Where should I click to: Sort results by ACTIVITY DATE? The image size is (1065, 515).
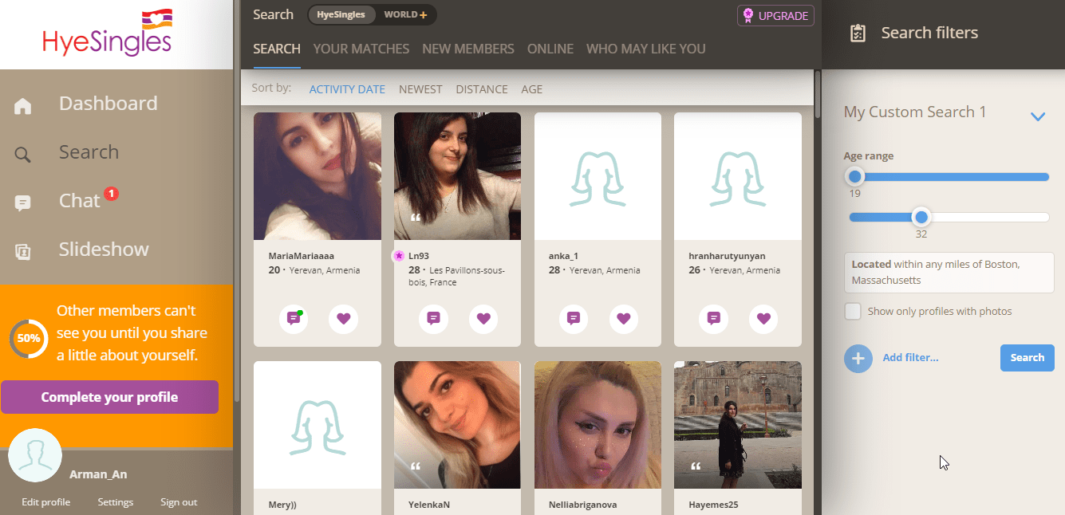(347, 89)
